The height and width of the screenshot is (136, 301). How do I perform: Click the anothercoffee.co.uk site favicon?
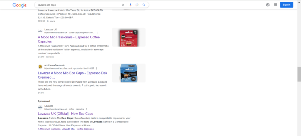40,67
